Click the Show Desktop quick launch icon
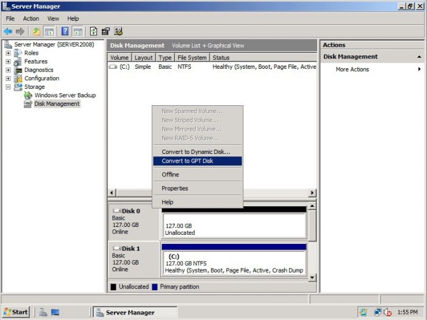 click(x=55, y=312)
